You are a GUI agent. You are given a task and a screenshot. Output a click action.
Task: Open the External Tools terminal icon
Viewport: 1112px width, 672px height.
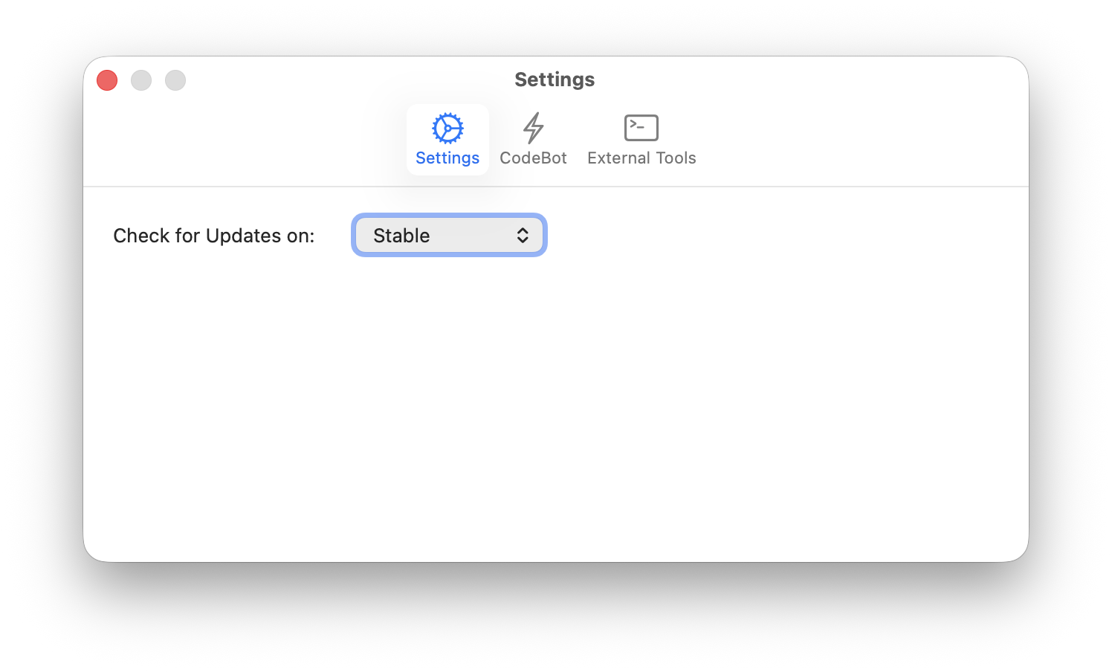tap(641, 128)
